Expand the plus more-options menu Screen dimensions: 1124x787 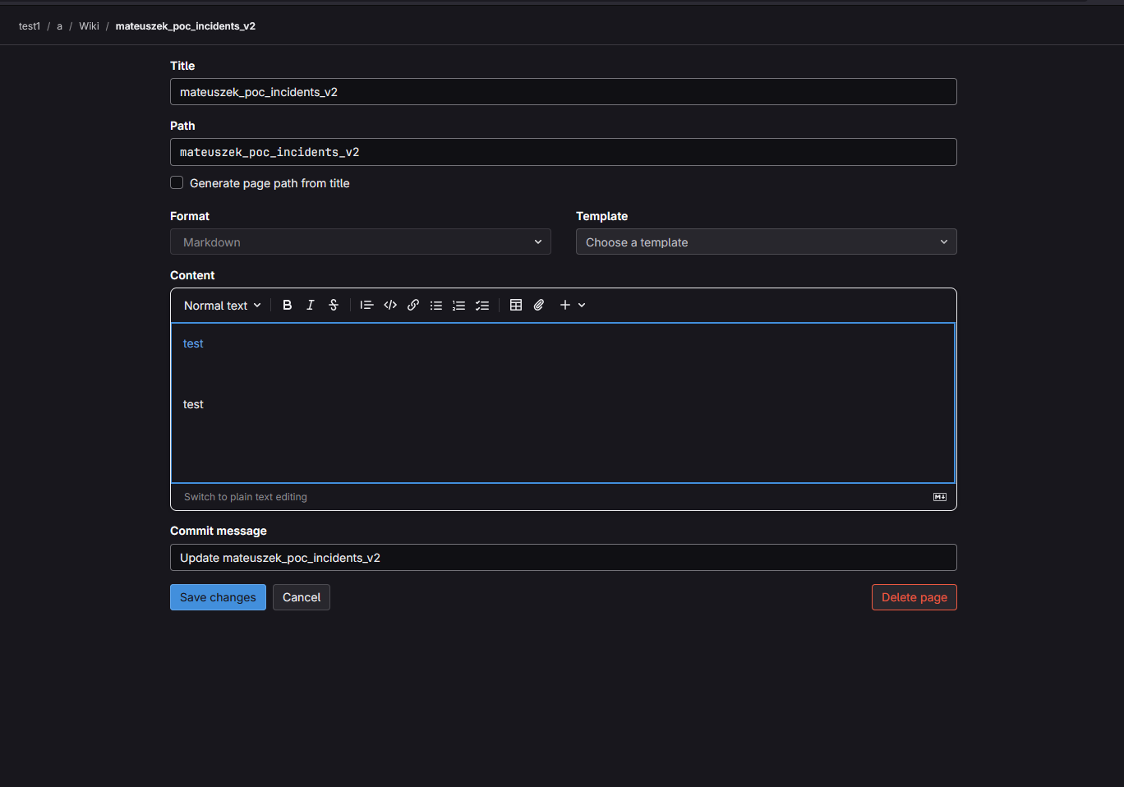572,305
